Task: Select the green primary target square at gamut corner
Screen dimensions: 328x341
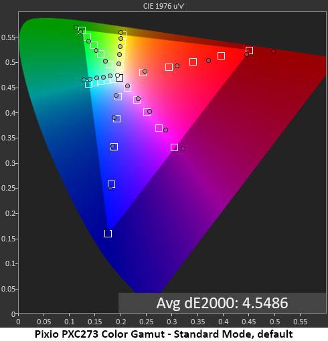Action: coord(82,30)
